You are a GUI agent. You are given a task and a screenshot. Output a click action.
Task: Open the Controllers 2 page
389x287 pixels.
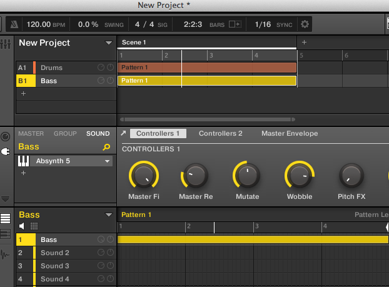click(221, 133)
